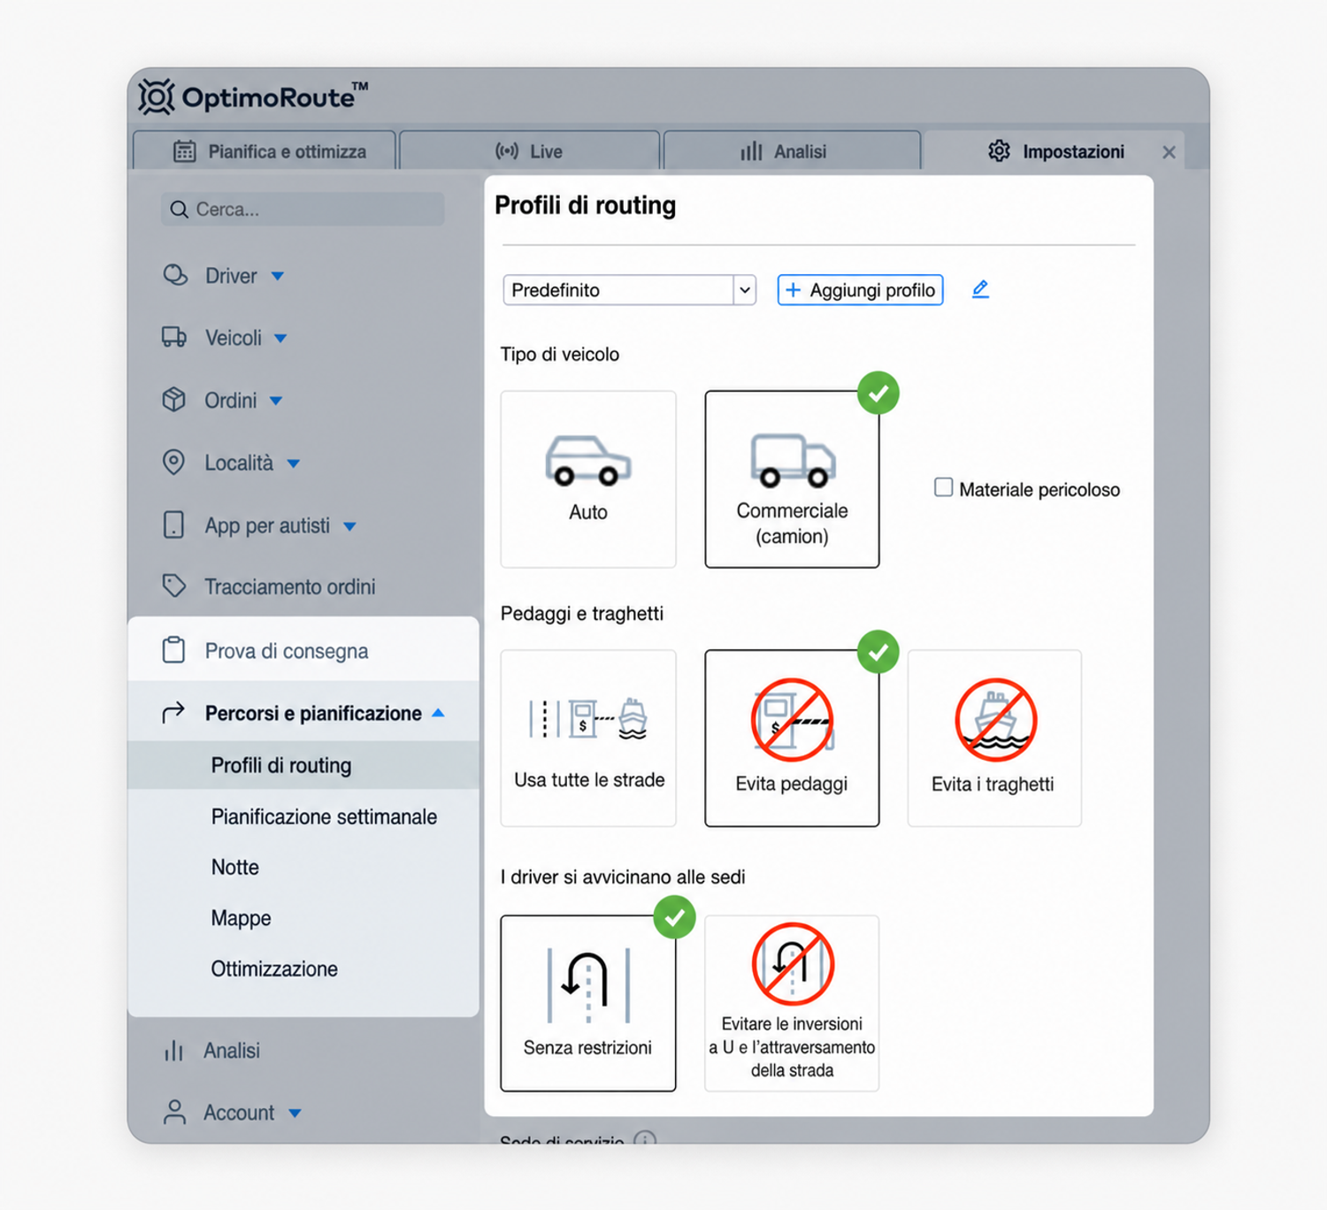1327x1210 pixels.
Task: Click the OptimoRoute logo icon
Action: [157, 97]
